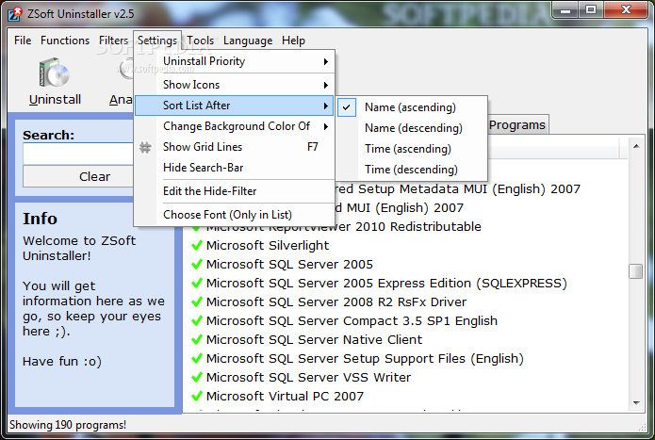The height and width of the screenshot is (440, 655).
Task: Toggle Hide Search-Bar menu entry
Action: point(234,168)
